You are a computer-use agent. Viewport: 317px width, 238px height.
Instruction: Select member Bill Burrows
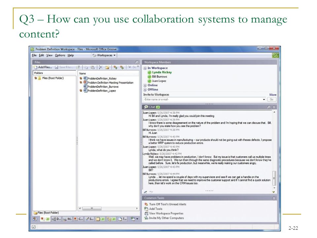click(159, 76)
